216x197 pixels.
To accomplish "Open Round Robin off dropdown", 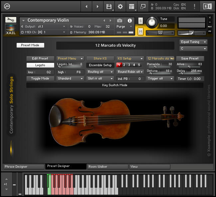I will coord(130,72).
